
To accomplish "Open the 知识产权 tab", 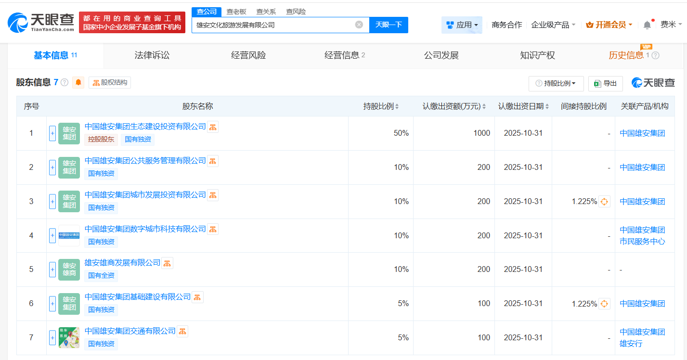I will click(537, 55).
